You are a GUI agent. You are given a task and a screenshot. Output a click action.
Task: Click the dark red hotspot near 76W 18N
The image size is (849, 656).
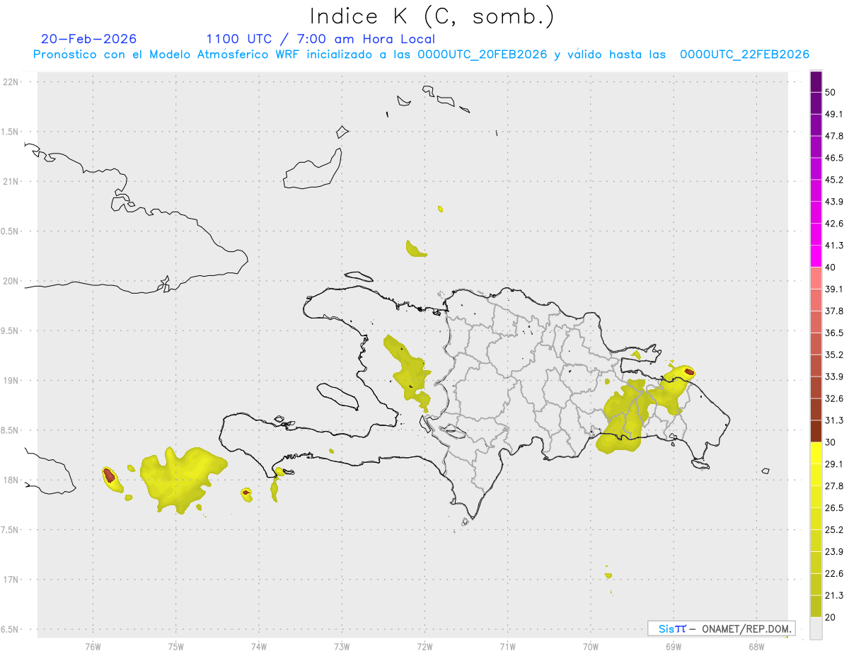point(110,476)
